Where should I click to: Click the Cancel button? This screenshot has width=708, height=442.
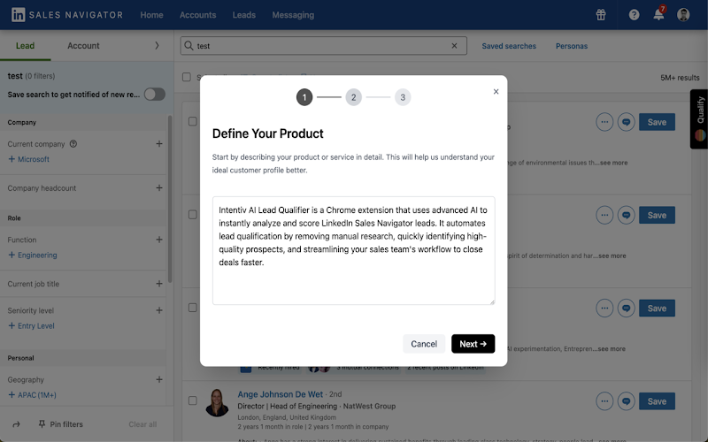424,344
